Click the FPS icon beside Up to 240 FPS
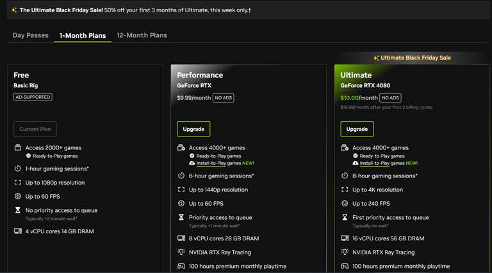492x273 pixels. point(345,203)
